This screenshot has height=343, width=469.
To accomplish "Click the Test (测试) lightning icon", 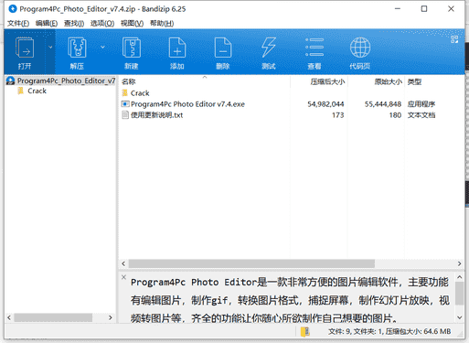I will coord(269,48).
